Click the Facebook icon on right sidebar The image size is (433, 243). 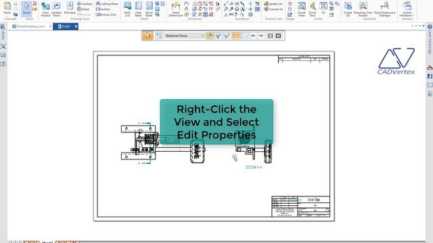coord(430,76)
